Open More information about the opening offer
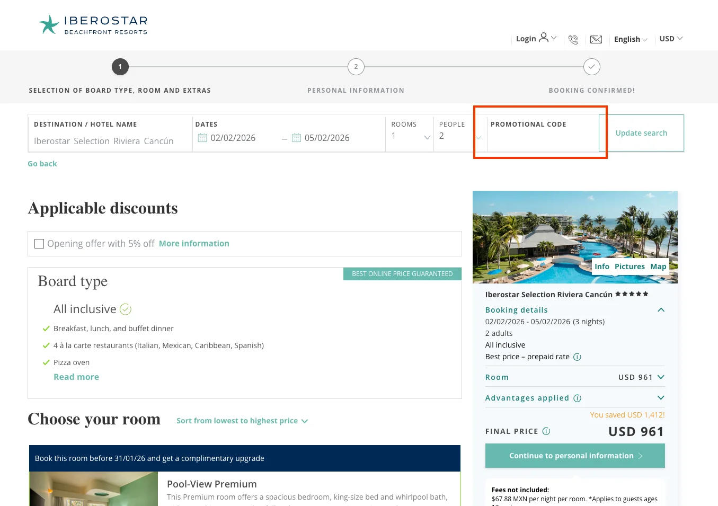The image size is (718, 506). 194,243
